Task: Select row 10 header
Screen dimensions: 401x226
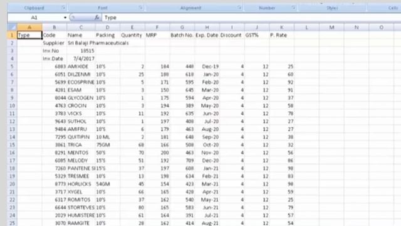Action: coord(12,106)
